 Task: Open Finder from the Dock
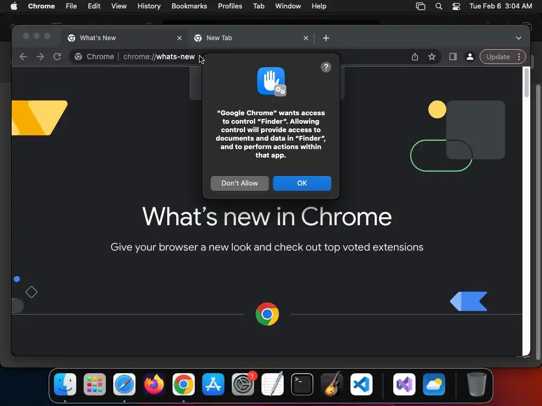point(65,384)
